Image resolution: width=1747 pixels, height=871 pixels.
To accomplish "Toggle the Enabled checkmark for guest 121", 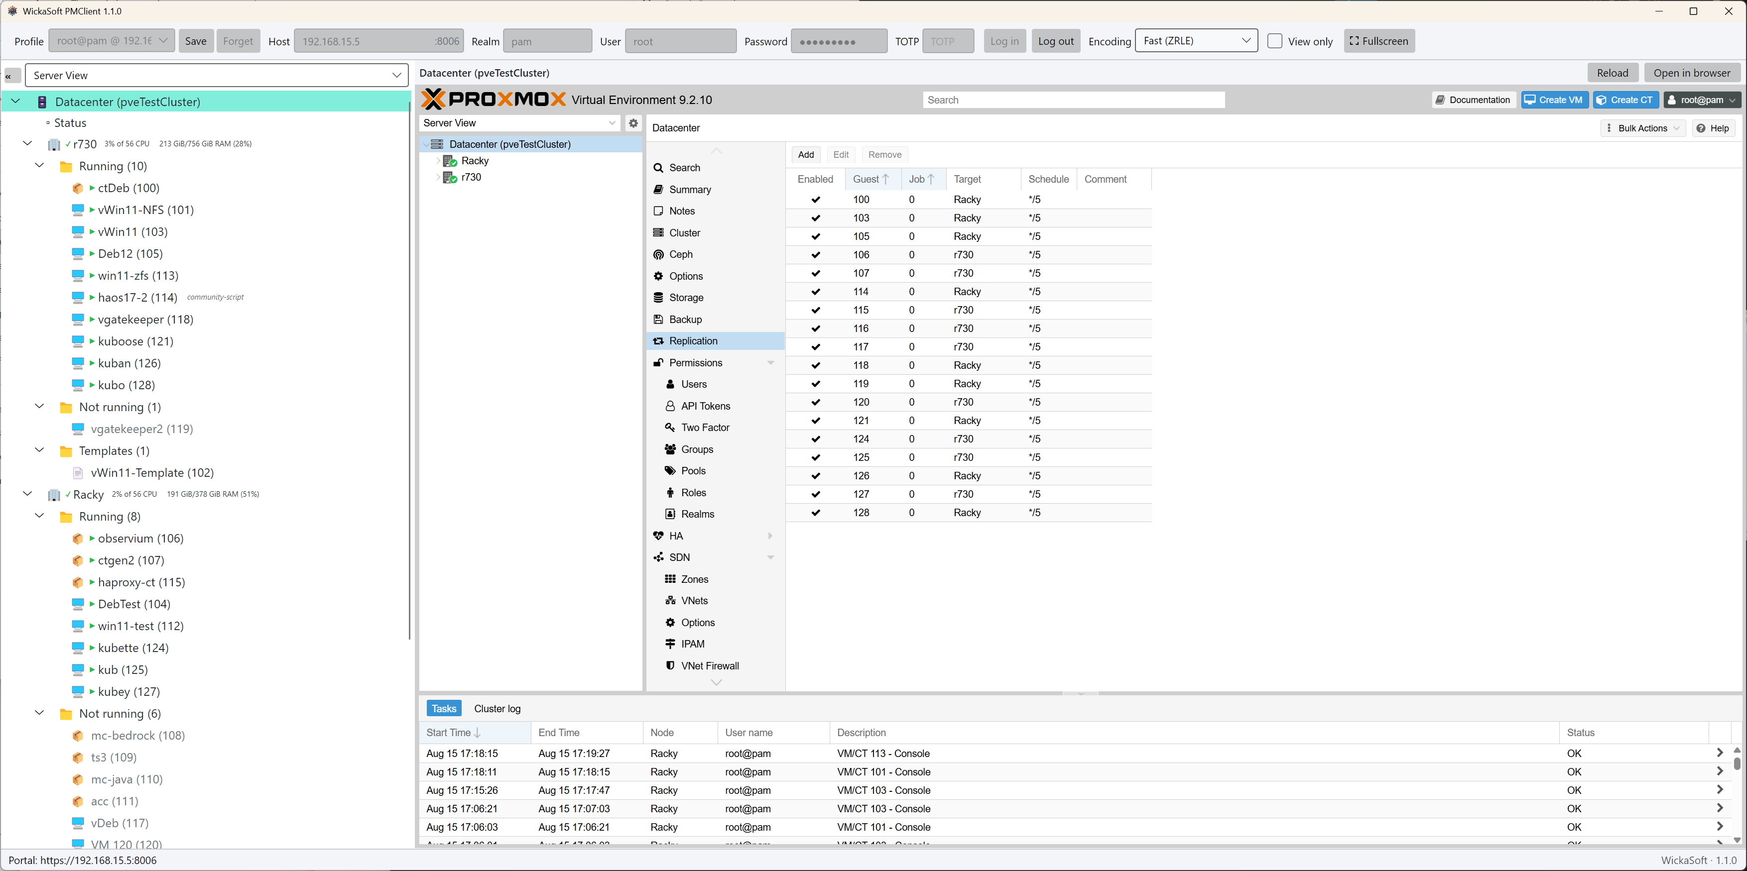I will click(815, 421).
